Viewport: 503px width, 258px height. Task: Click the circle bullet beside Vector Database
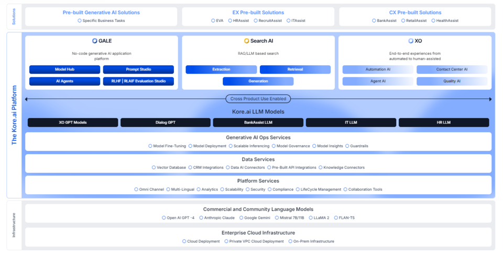[154, 168]
